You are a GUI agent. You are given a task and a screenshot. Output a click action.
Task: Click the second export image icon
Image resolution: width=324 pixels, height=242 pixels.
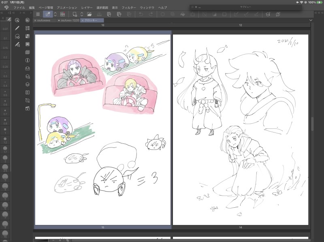tap(119, 14)
